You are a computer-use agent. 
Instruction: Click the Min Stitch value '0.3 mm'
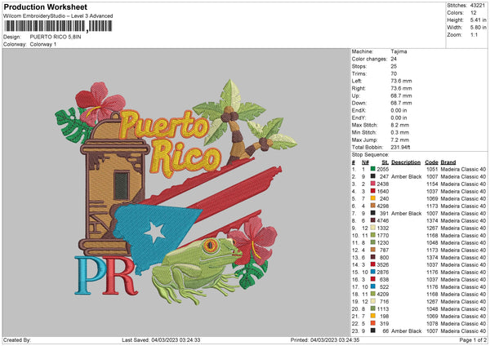[x=399, y=132]
